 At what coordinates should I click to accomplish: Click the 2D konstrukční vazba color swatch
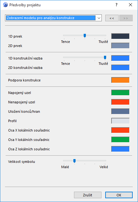tap(120, 68)
